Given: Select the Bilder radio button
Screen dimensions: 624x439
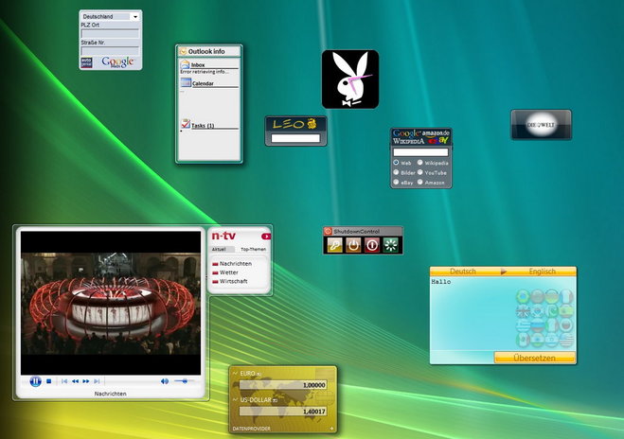Looking at the screenshot, I should click(x=396, y=172).
